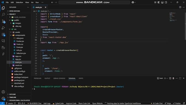Open the Search view in activity bar
This screenshot has width=186, height=105.
pyautogui.click(x=3, y=14)
